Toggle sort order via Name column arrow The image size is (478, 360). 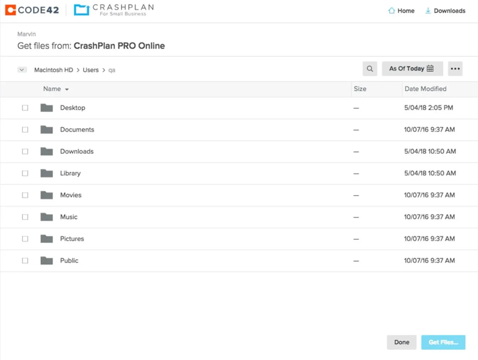click(x=67, y=89)
